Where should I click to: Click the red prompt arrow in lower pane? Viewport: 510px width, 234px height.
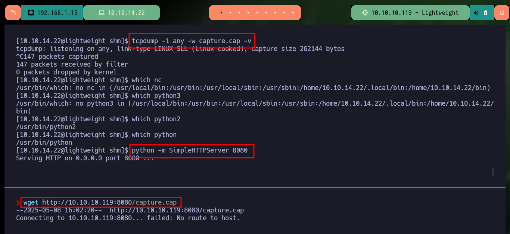point(18,202)
